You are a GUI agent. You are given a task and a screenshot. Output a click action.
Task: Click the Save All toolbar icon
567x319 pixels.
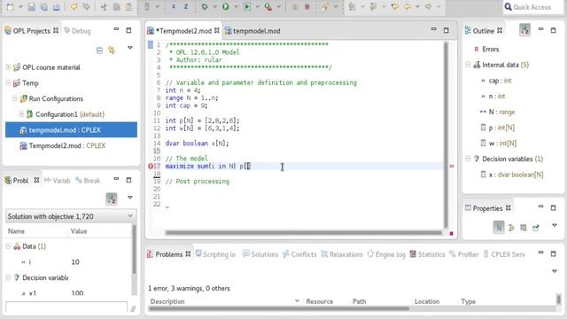point(44,7)
